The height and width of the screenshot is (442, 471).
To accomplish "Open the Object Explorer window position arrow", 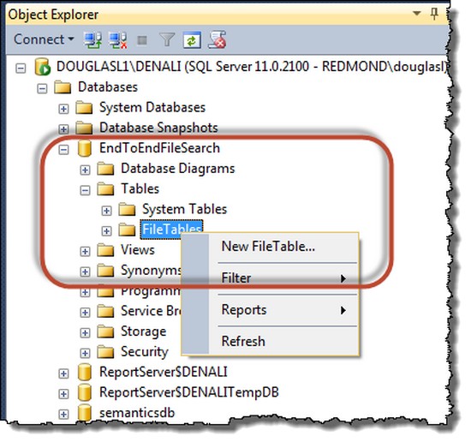I will coord(417,14).
